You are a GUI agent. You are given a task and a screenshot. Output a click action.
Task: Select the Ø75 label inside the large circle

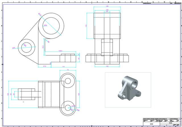click(45, 25)
